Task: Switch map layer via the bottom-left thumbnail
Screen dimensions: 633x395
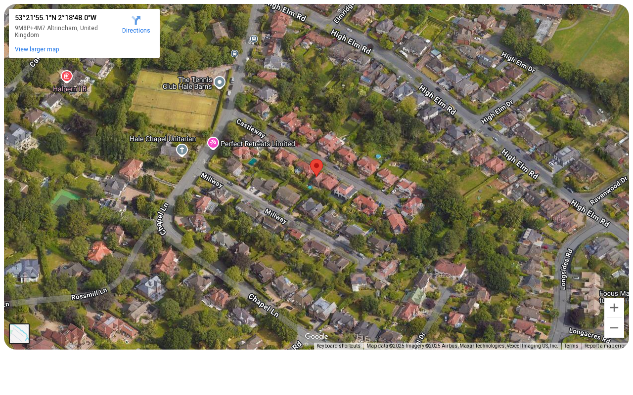Action: [x=19, y=334]
